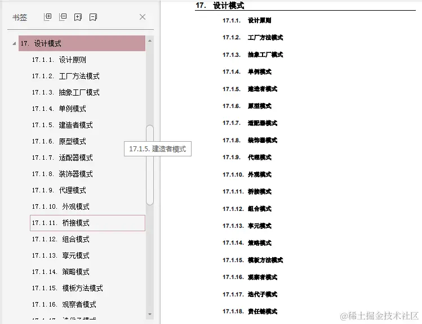Click page entry 17.1.16. 观察者模式

point(250,277)
